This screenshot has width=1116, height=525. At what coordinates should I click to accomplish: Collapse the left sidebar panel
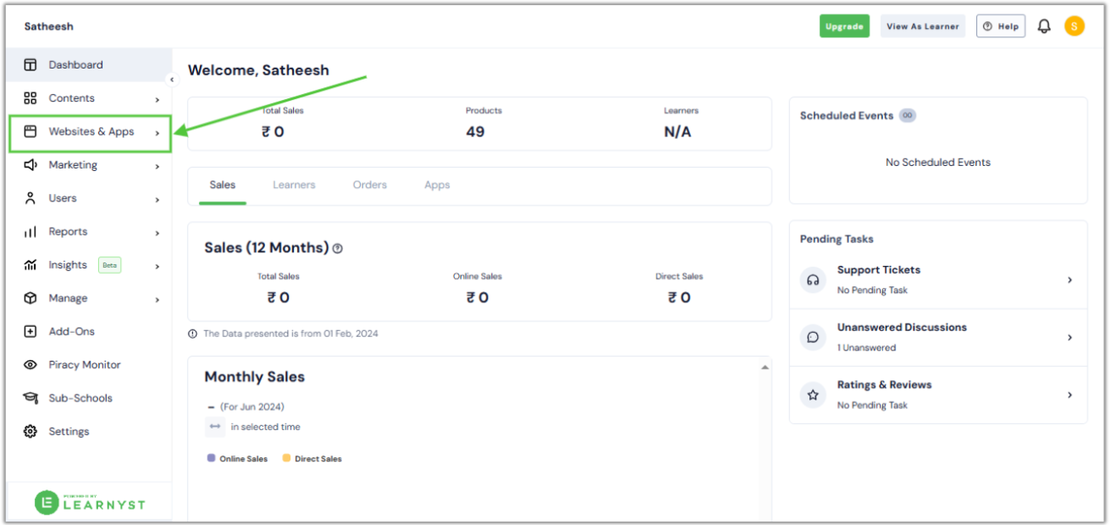tap(172, 79)
